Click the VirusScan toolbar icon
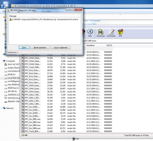The width and height of the screenshot is (153, 141). 101,33
